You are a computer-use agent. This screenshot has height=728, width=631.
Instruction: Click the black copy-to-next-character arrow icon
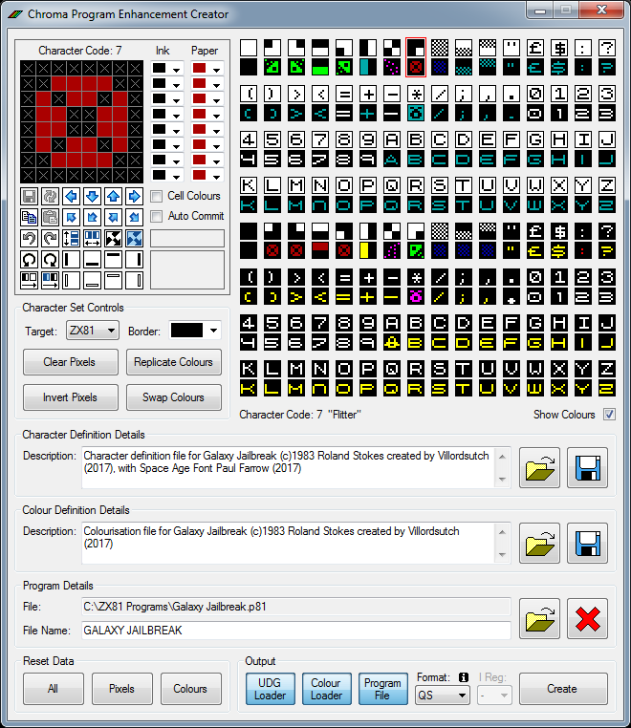click(x=30, y=281)
